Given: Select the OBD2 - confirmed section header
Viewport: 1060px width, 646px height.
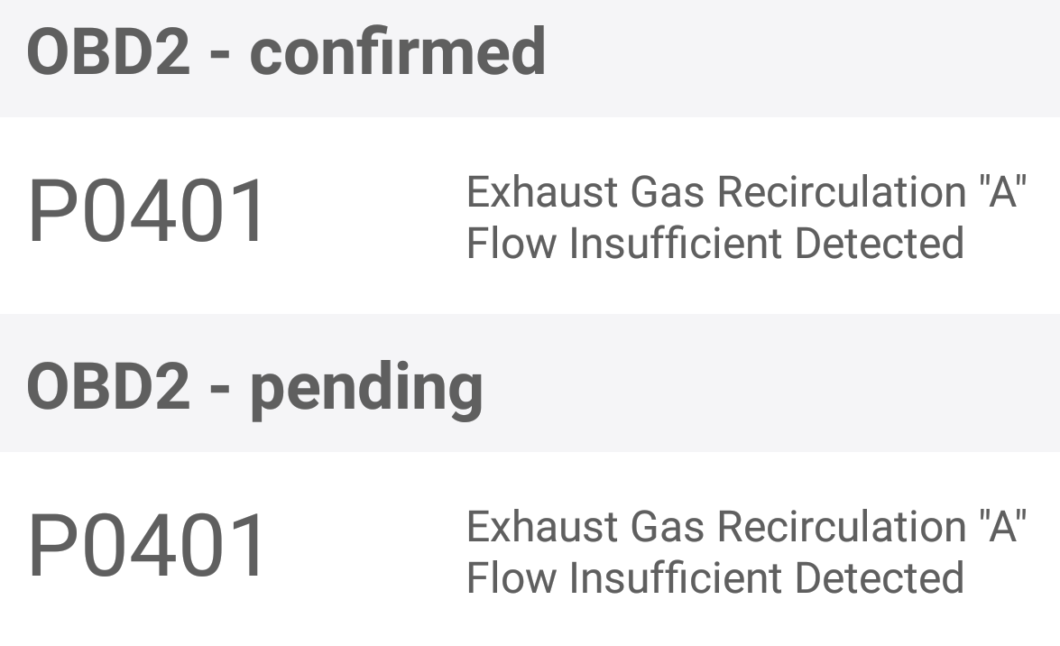Looking at the screenshot, I should [286, 51].
